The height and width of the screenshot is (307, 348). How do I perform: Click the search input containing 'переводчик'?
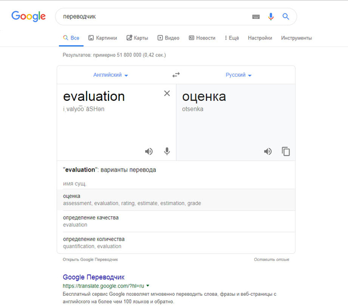(x=155, y=16)
